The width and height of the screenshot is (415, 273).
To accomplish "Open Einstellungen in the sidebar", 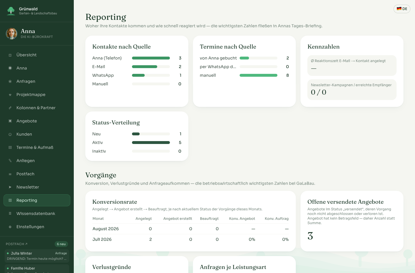I will click(x=37, y=227).
